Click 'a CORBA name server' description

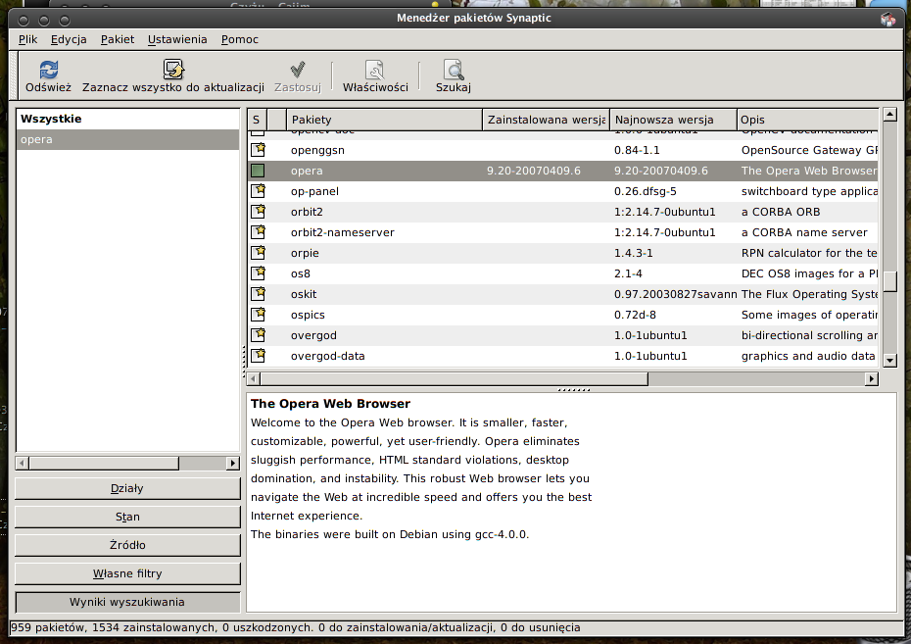804,232
